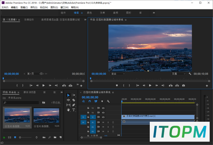
Task: Click Insert button in source monitor
Action: [64, 85]
